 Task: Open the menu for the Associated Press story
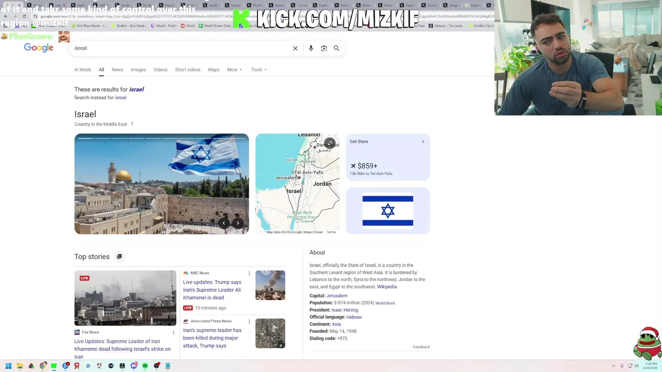[x=249, y=321]
